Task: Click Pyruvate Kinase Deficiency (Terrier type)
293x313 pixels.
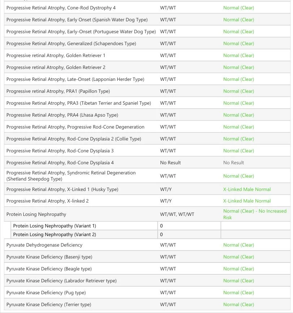Action: point(49,305)
